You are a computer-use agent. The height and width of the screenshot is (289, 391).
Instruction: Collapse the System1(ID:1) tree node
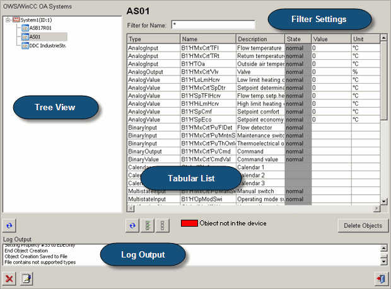pyautogui.click(x=8, y=20)
